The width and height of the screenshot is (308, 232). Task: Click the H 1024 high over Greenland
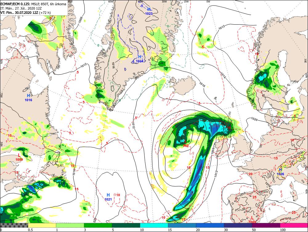140,59
